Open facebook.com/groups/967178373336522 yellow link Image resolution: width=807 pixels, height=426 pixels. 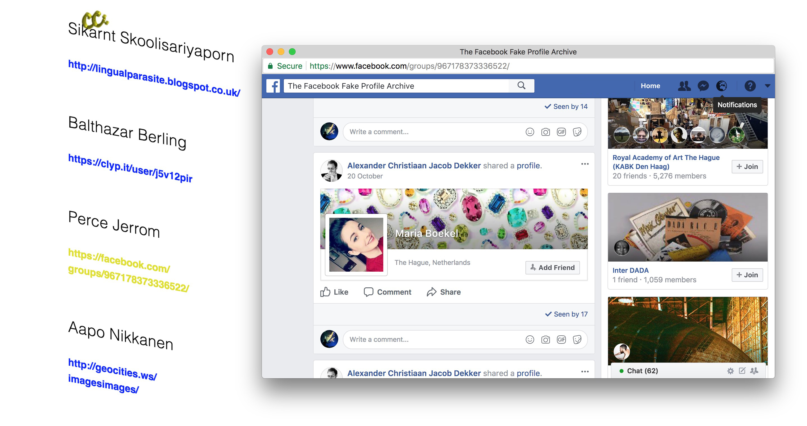tap(128, 270)
